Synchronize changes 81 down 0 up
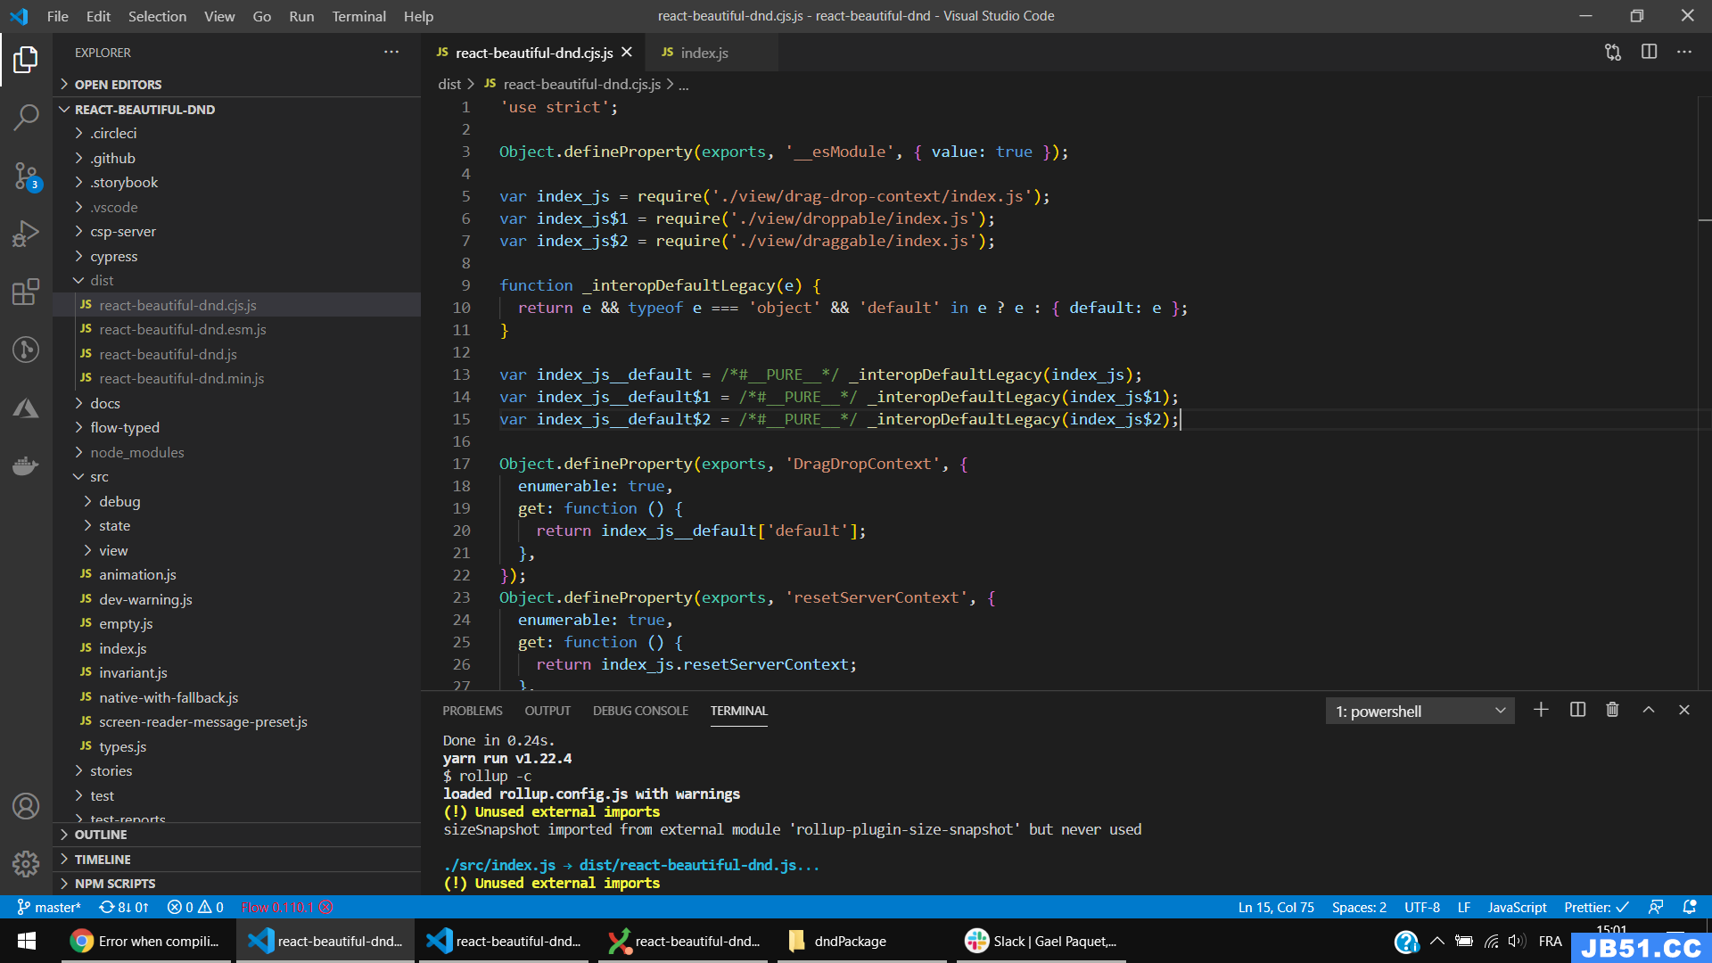Image resolution: width=1712 pixels, height=963 pixels. (x=124, y=907)
